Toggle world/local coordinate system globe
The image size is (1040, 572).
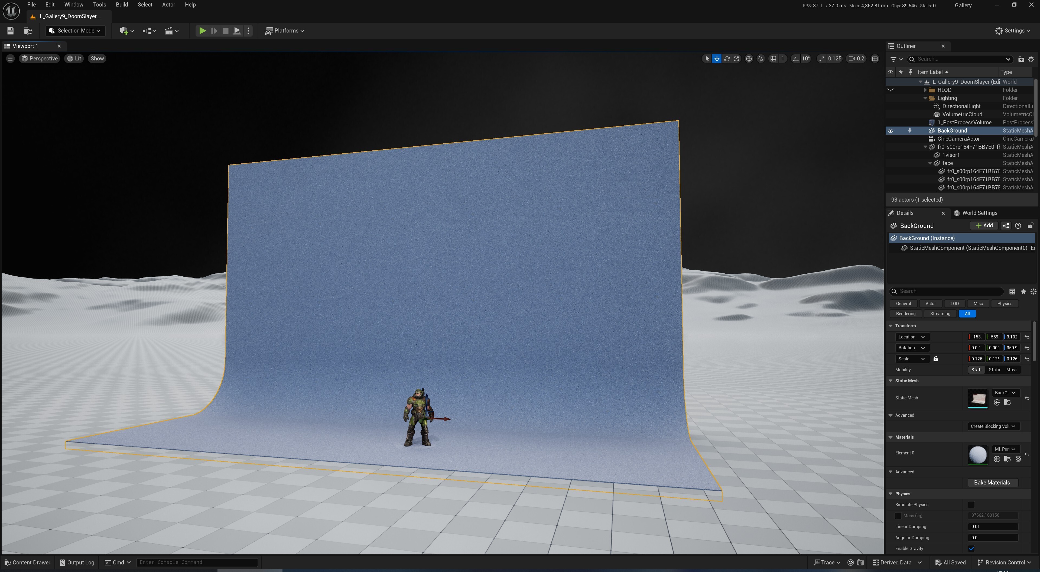tap(749, 59)
